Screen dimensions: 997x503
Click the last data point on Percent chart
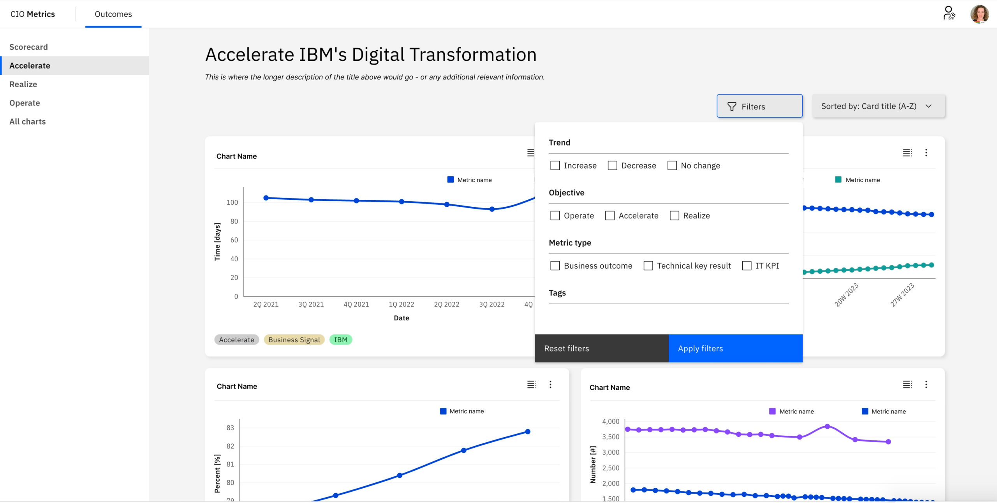pyautogui.click(x=528, y=431)
